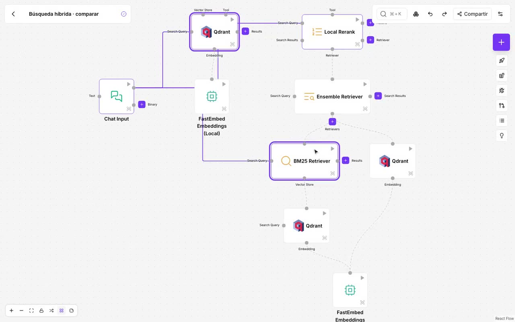Zoom out of the canvas
Viewport: 515px width, 322px height.
point(22,311)
